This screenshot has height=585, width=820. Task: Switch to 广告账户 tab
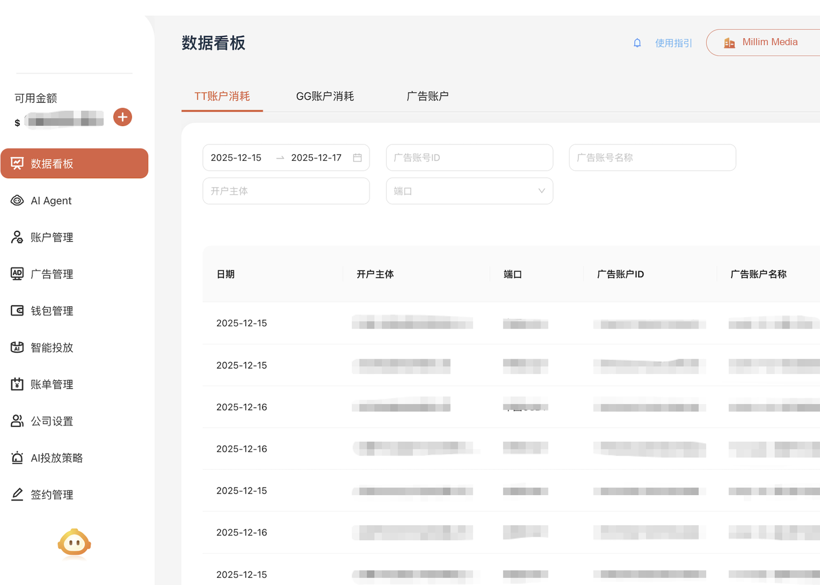coord(428,96)
